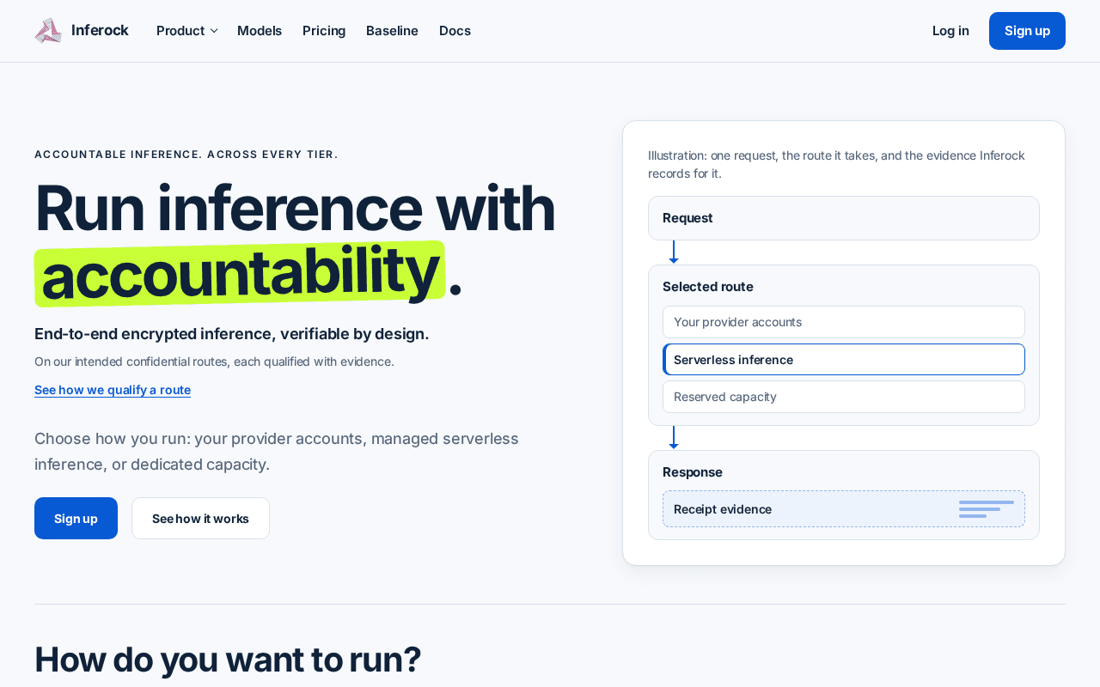Expand the Product dropdown menu
This screenshot has height=687, width=1100.
point(186,31)
